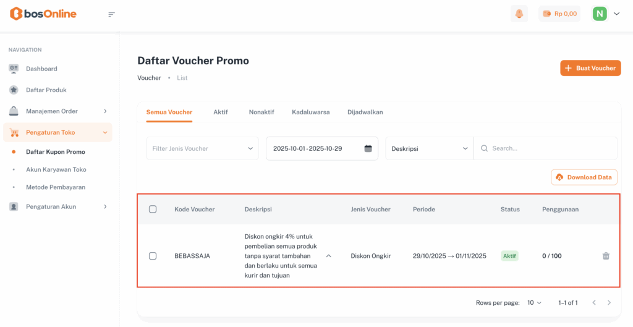Open the Deskripsi search field dropdown
Screen dimensions: 633x327
click(429, 148)
